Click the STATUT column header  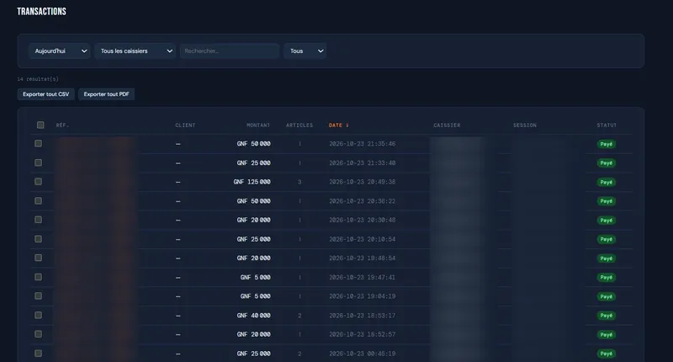[x=607, y=125]
